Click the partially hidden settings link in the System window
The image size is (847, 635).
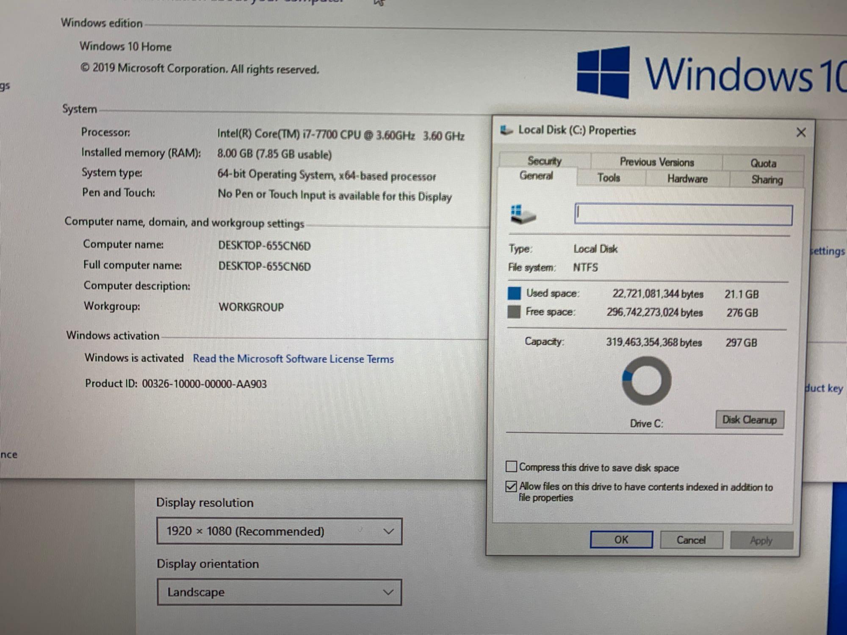(828, 251)
